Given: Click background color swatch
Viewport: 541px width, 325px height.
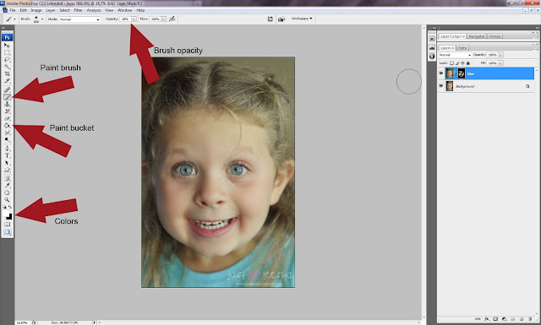Looking at the screenshot, I should pyautogui.click(x=9, y=217).
